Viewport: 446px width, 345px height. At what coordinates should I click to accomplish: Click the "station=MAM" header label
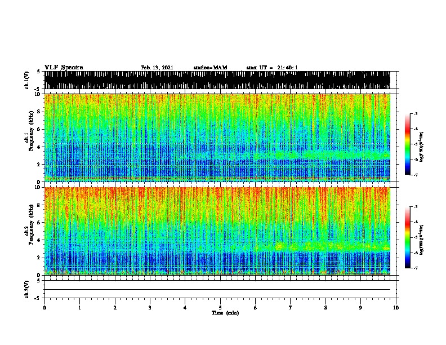[x=211, y=68]
